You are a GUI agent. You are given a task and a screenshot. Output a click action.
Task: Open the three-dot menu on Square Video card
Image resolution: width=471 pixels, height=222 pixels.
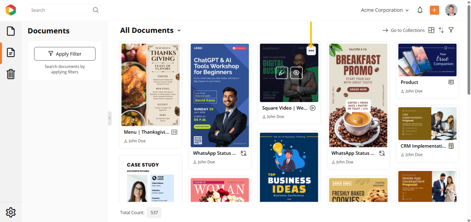click(311, 51)
